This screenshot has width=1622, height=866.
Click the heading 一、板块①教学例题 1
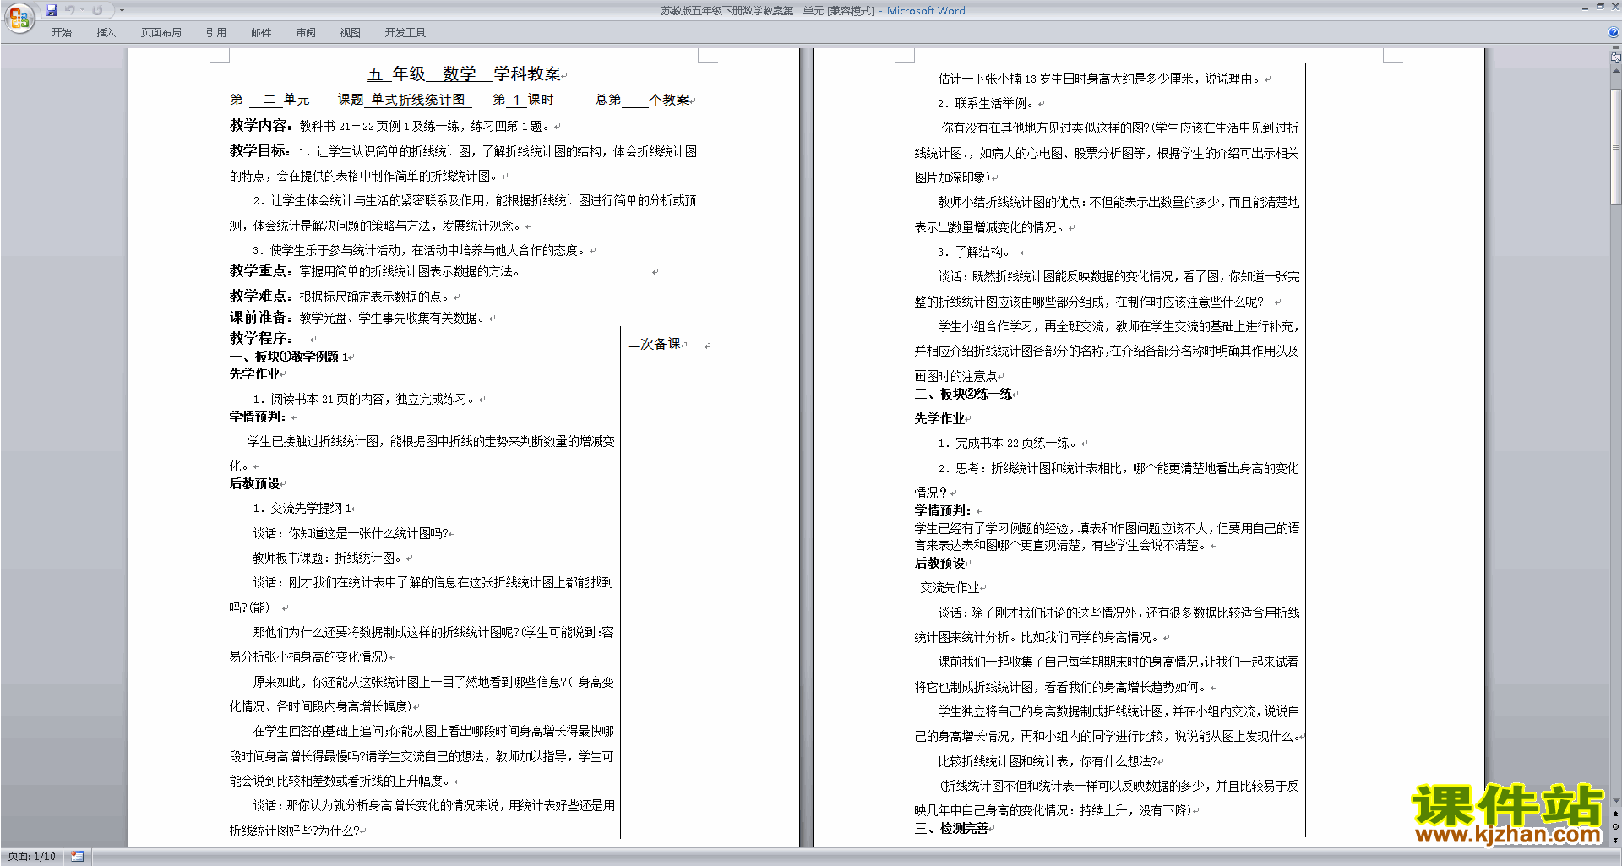pos(289,357)
